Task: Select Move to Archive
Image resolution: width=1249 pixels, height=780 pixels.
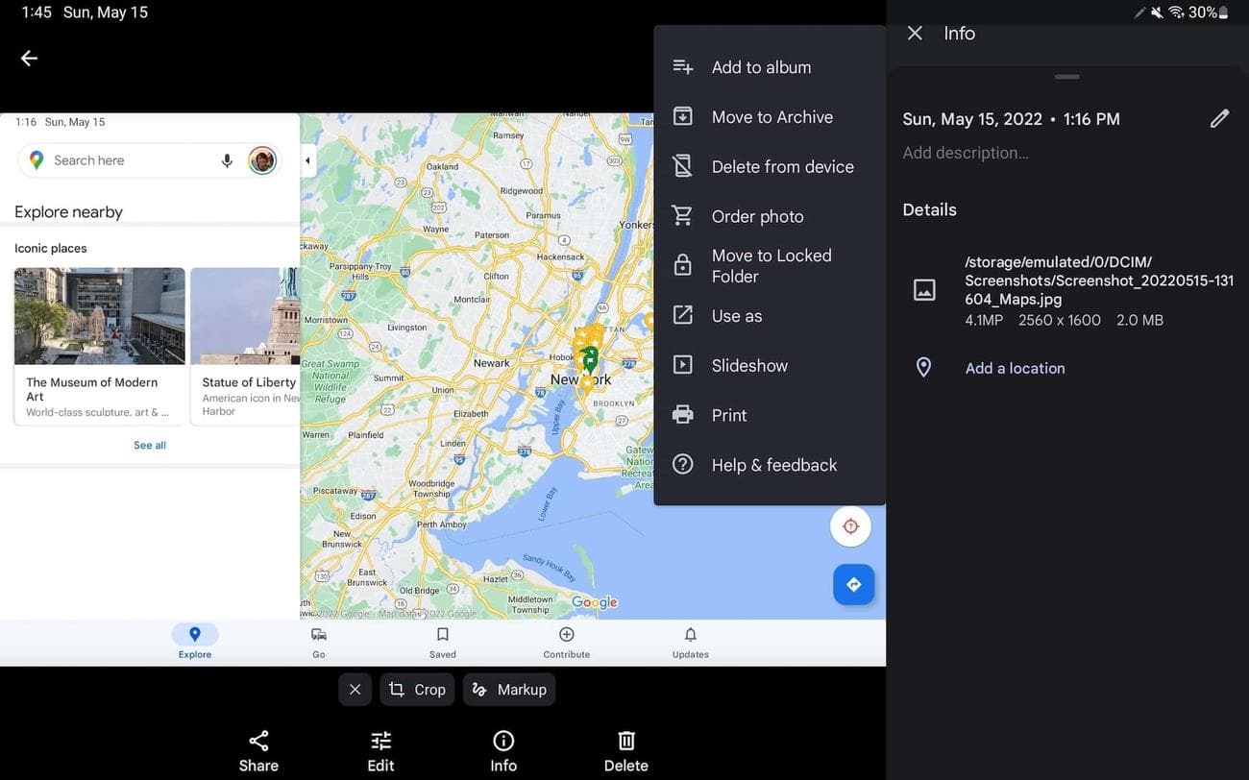Action: [771, 116]
